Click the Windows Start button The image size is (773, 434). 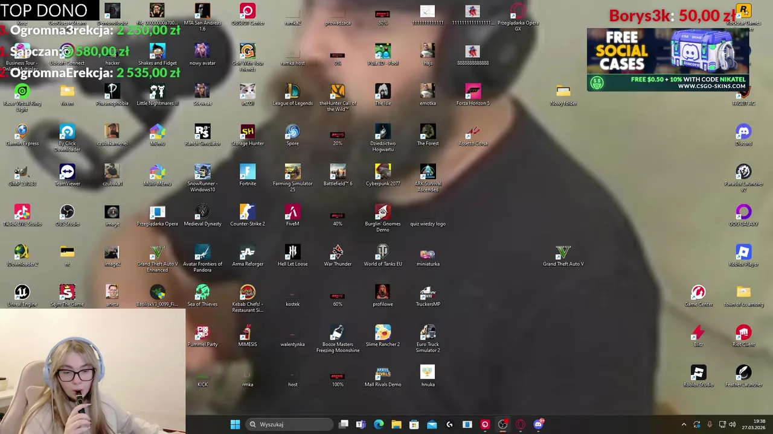pyautogui.click(x=235, y=424)
